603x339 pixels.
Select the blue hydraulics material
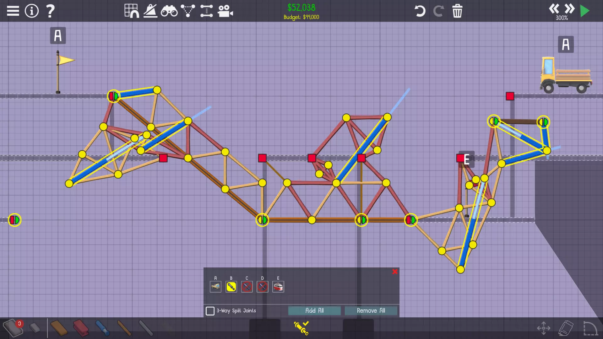102,328
